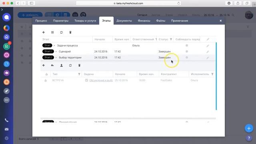Switch to the Примечание tab
Image resolution: width=256 pixels, height=144 pixels.
click(x=180, y=21)
